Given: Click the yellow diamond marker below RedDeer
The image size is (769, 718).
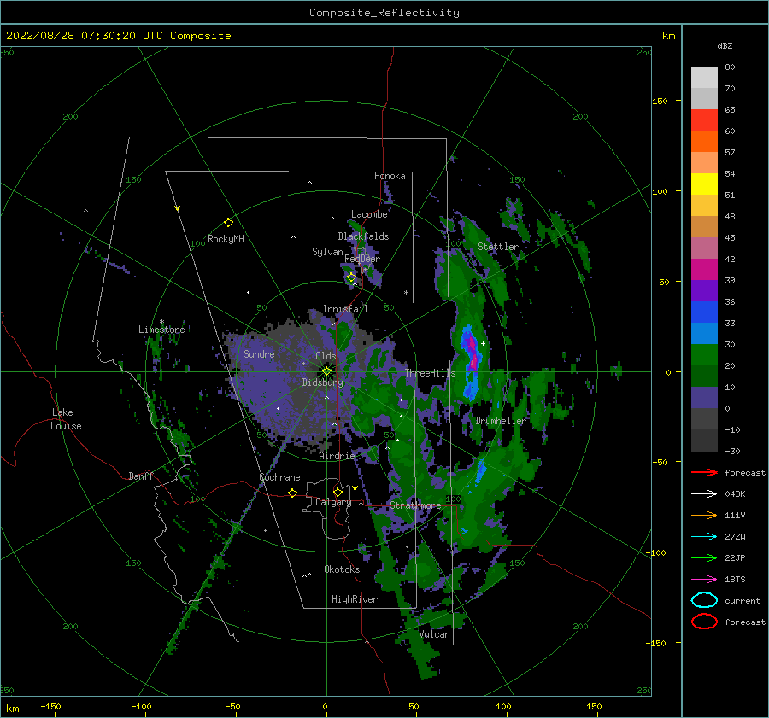Looking at the screenshot, I should (x=351, y=277).
